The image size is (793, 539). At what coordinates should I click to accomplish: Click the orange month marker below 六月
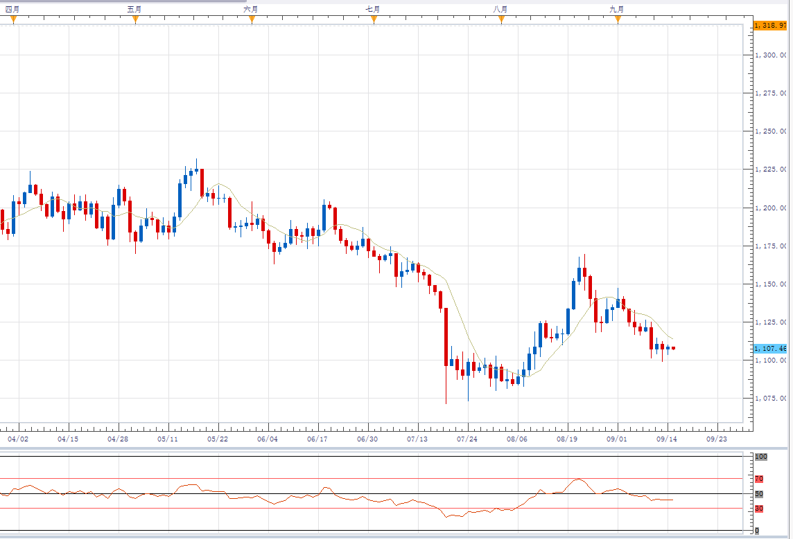pos(252,19)
